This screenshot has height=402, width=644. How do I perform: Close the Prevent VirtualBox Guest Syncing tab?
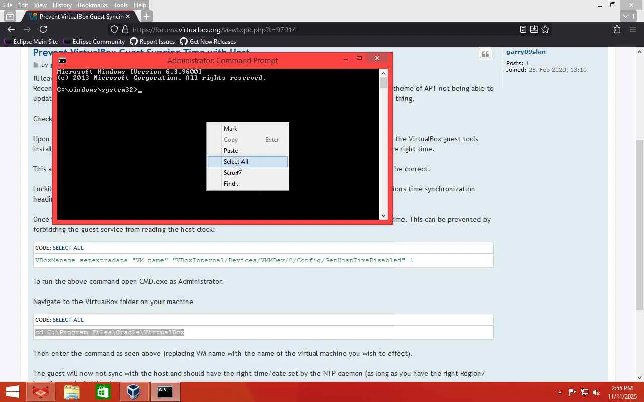(x=128, y=16)
